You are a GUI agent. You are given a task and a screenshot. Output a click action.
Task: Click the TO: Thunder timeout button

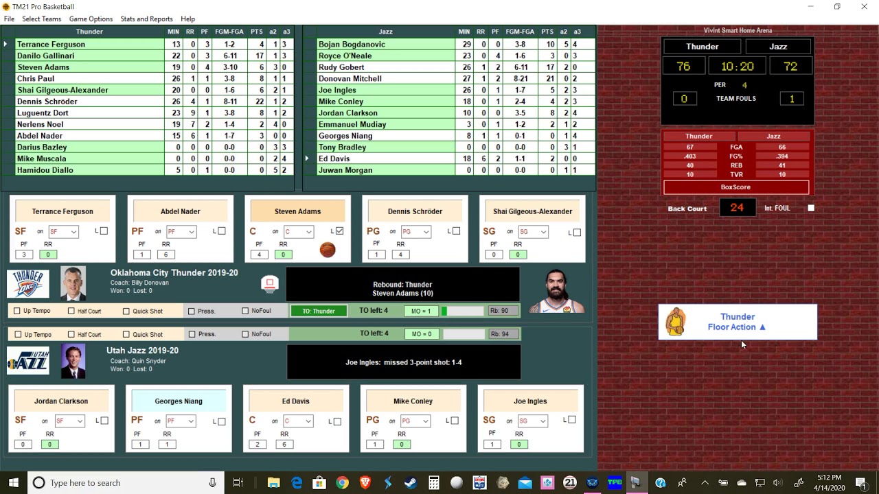pos(319,311)
